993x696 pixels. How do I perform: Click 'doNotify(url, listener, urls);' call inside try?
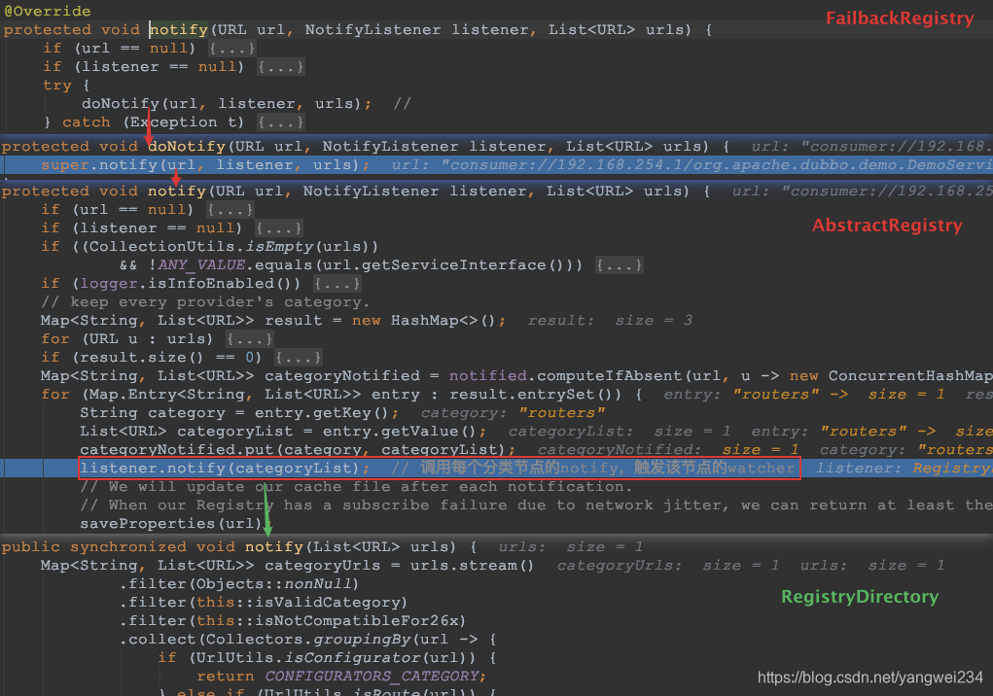pos(226,103)
